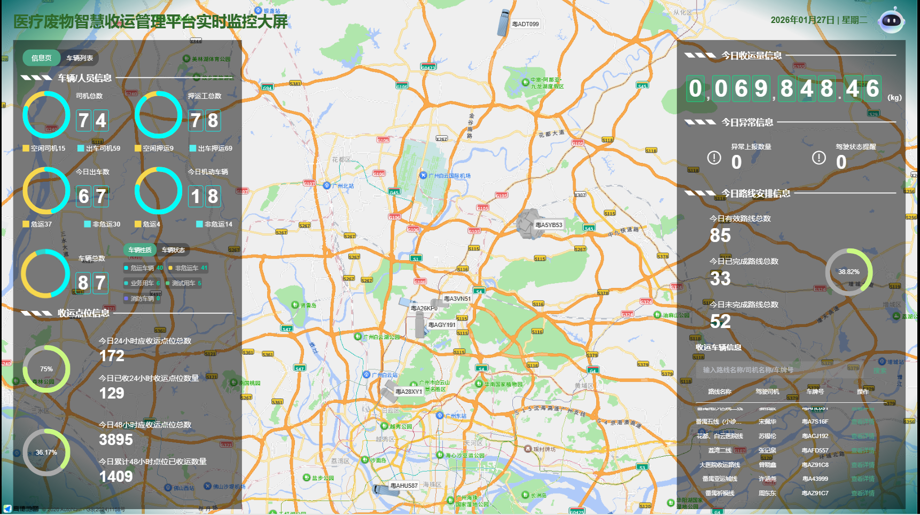Click the vehicle cluster marker at 粤A5YB53
The image size is (920, 515).
coord(530,224)
